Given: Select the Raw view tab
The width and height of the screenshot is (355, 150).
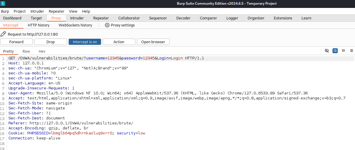Looking at the screenshot, I should [x=26, y=51].
